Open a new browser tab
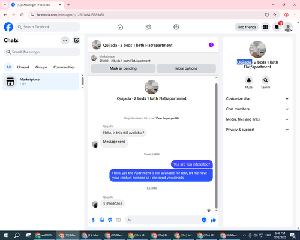 click(68, 5)
